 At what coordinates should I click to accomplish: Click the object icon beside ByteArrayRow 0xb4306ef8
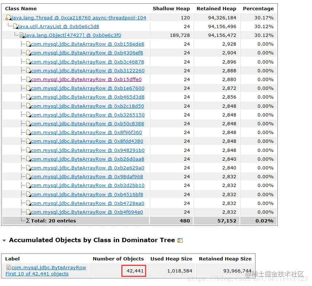click(x=28, y=53)
